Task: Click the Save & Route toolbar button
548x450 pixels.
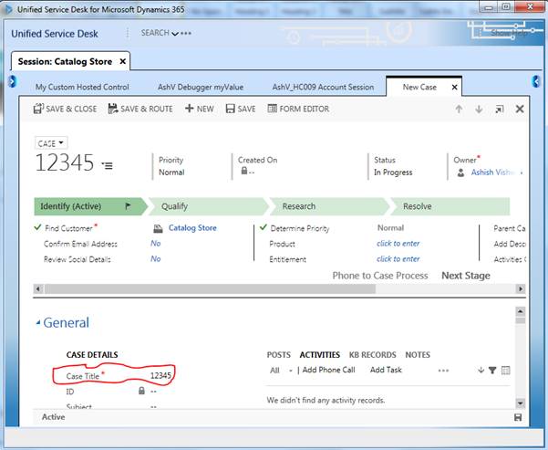Action: pos(140,109)
